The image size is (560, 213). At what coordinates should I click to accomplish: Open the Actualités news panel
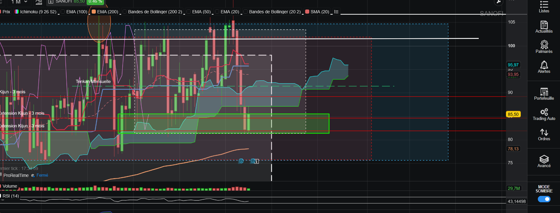tap(544, 27)
